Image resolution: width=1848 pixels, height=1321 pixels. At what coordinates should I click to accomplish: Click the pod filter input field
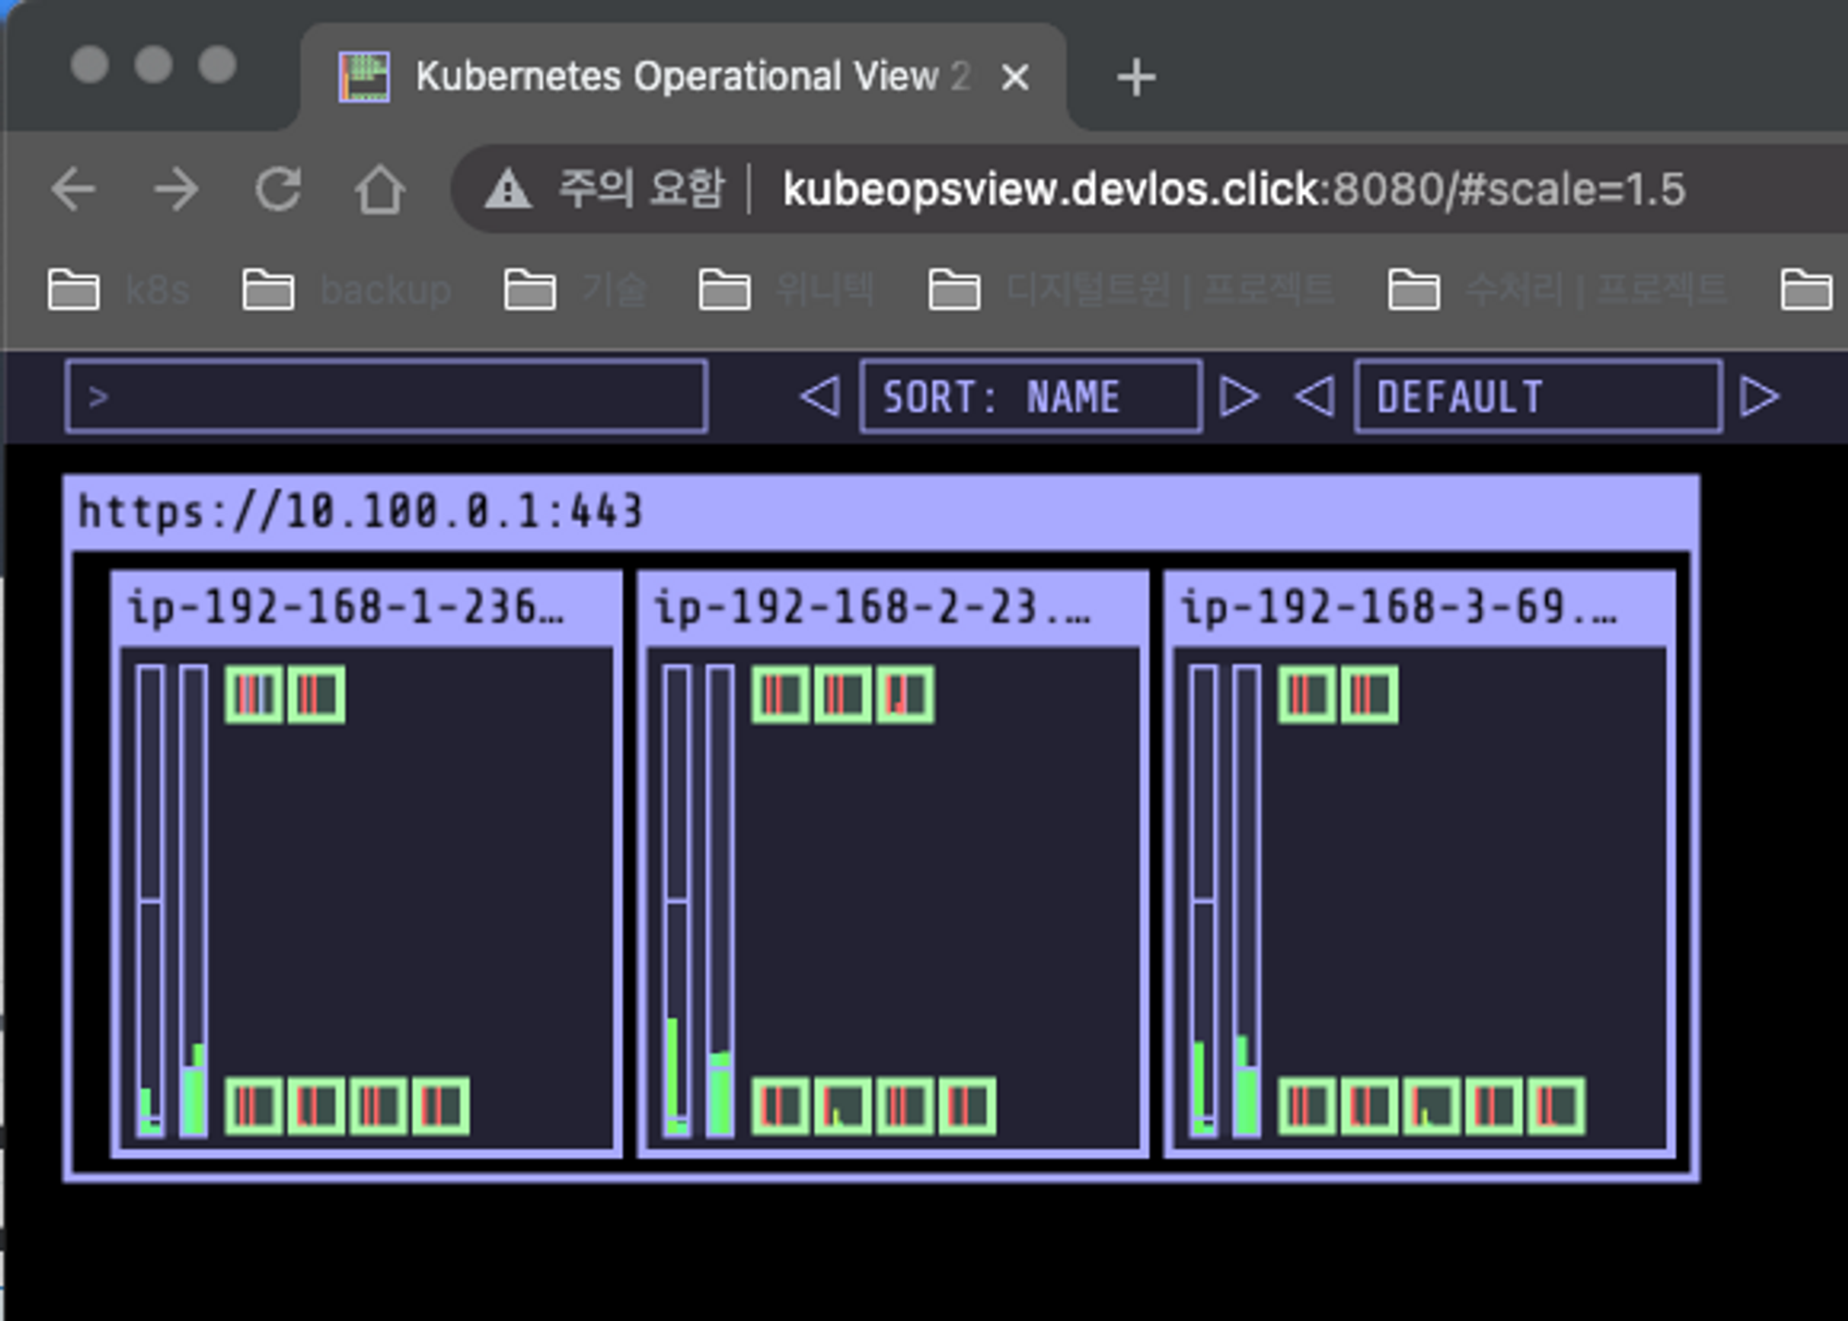pos(386,397)
